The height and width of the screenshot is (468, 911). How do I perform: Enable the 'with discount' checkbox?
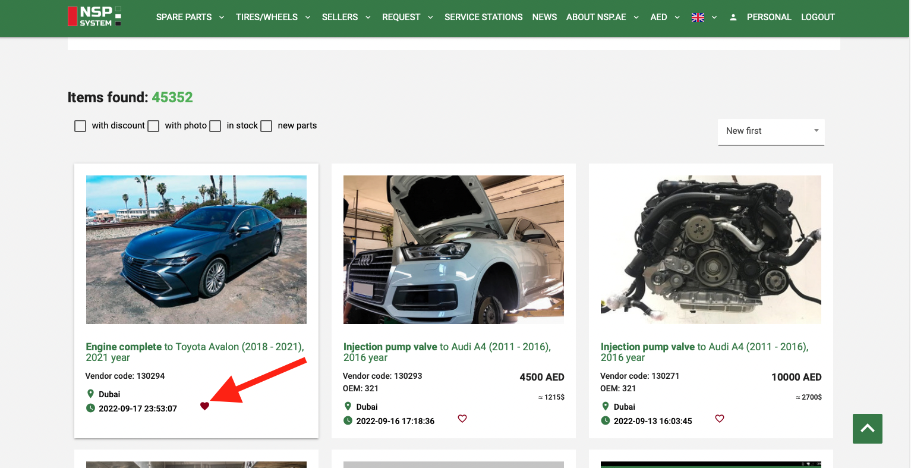click(80, 126)
